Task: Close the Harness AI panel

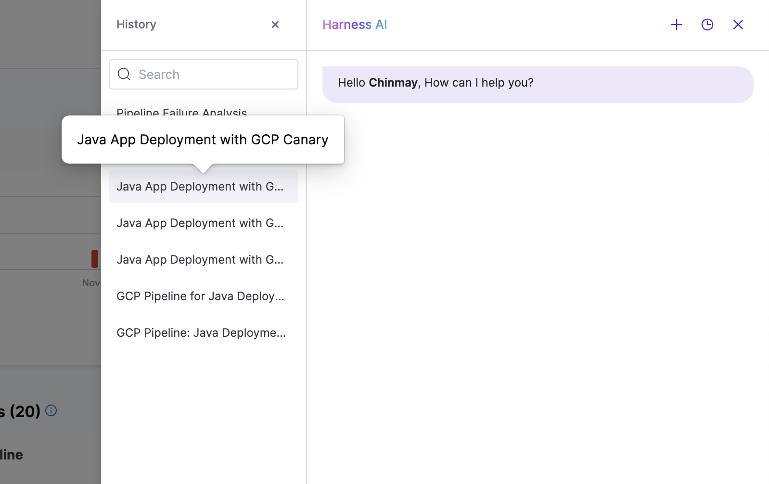Action: point(738,25)
